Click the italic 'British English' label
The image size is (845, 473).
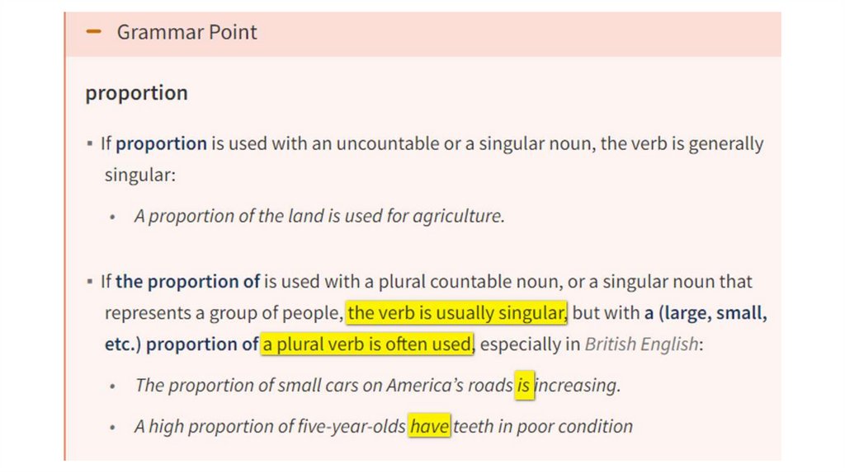(641, 344)
